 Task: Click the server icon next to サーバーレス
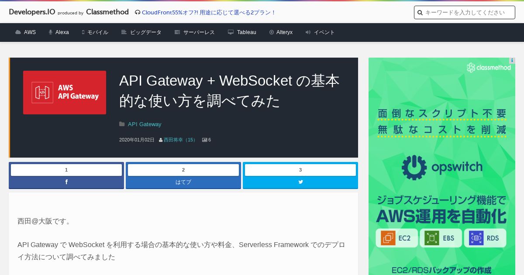177,32
